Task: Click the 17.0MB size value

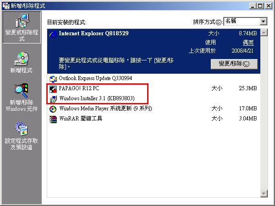Action: click(x=248, y=108)
